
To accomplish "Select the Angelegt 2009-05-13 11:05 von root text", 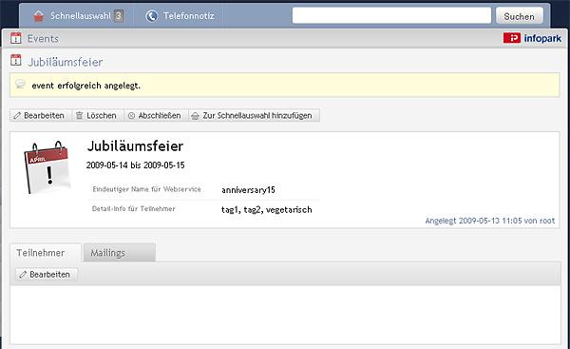I will (490, 221).
